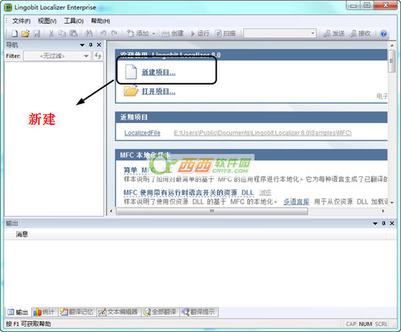401x332 pixels.
Task: Click the 打开项目... link
Action: click(x=158, y=92)
